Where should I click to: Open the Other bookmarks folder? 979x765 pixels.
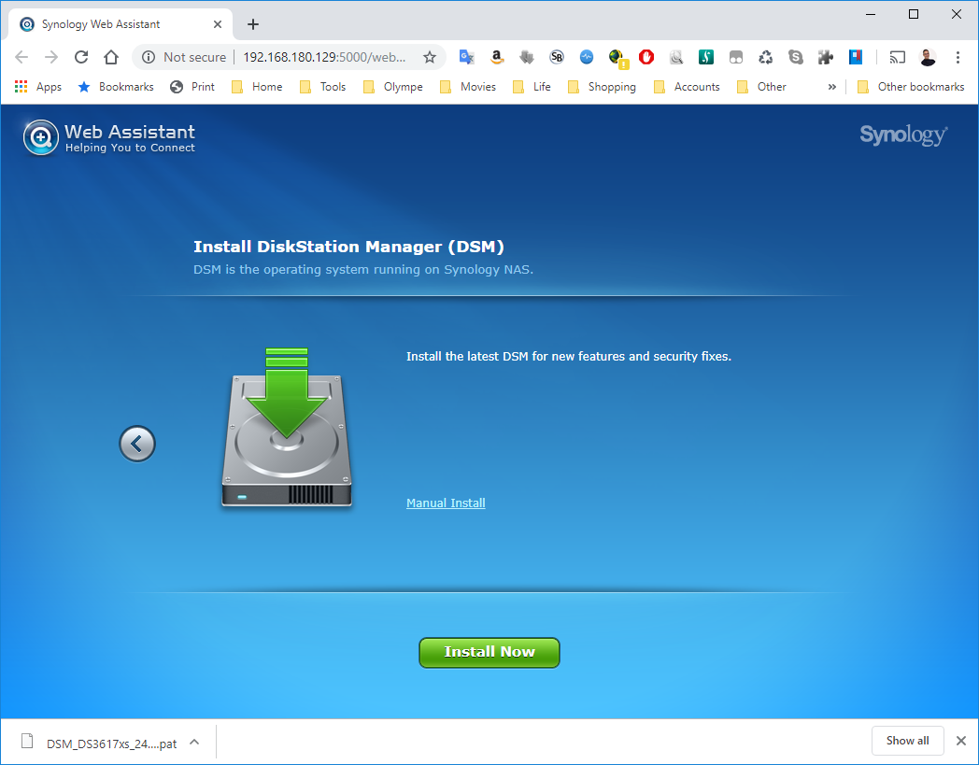point(911,87)
